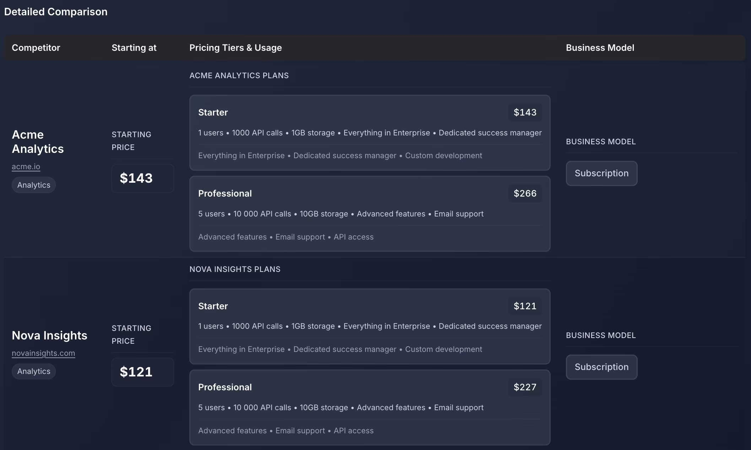
Task: Select Acme Starter $143 price badge
Action: pos(525,112)
